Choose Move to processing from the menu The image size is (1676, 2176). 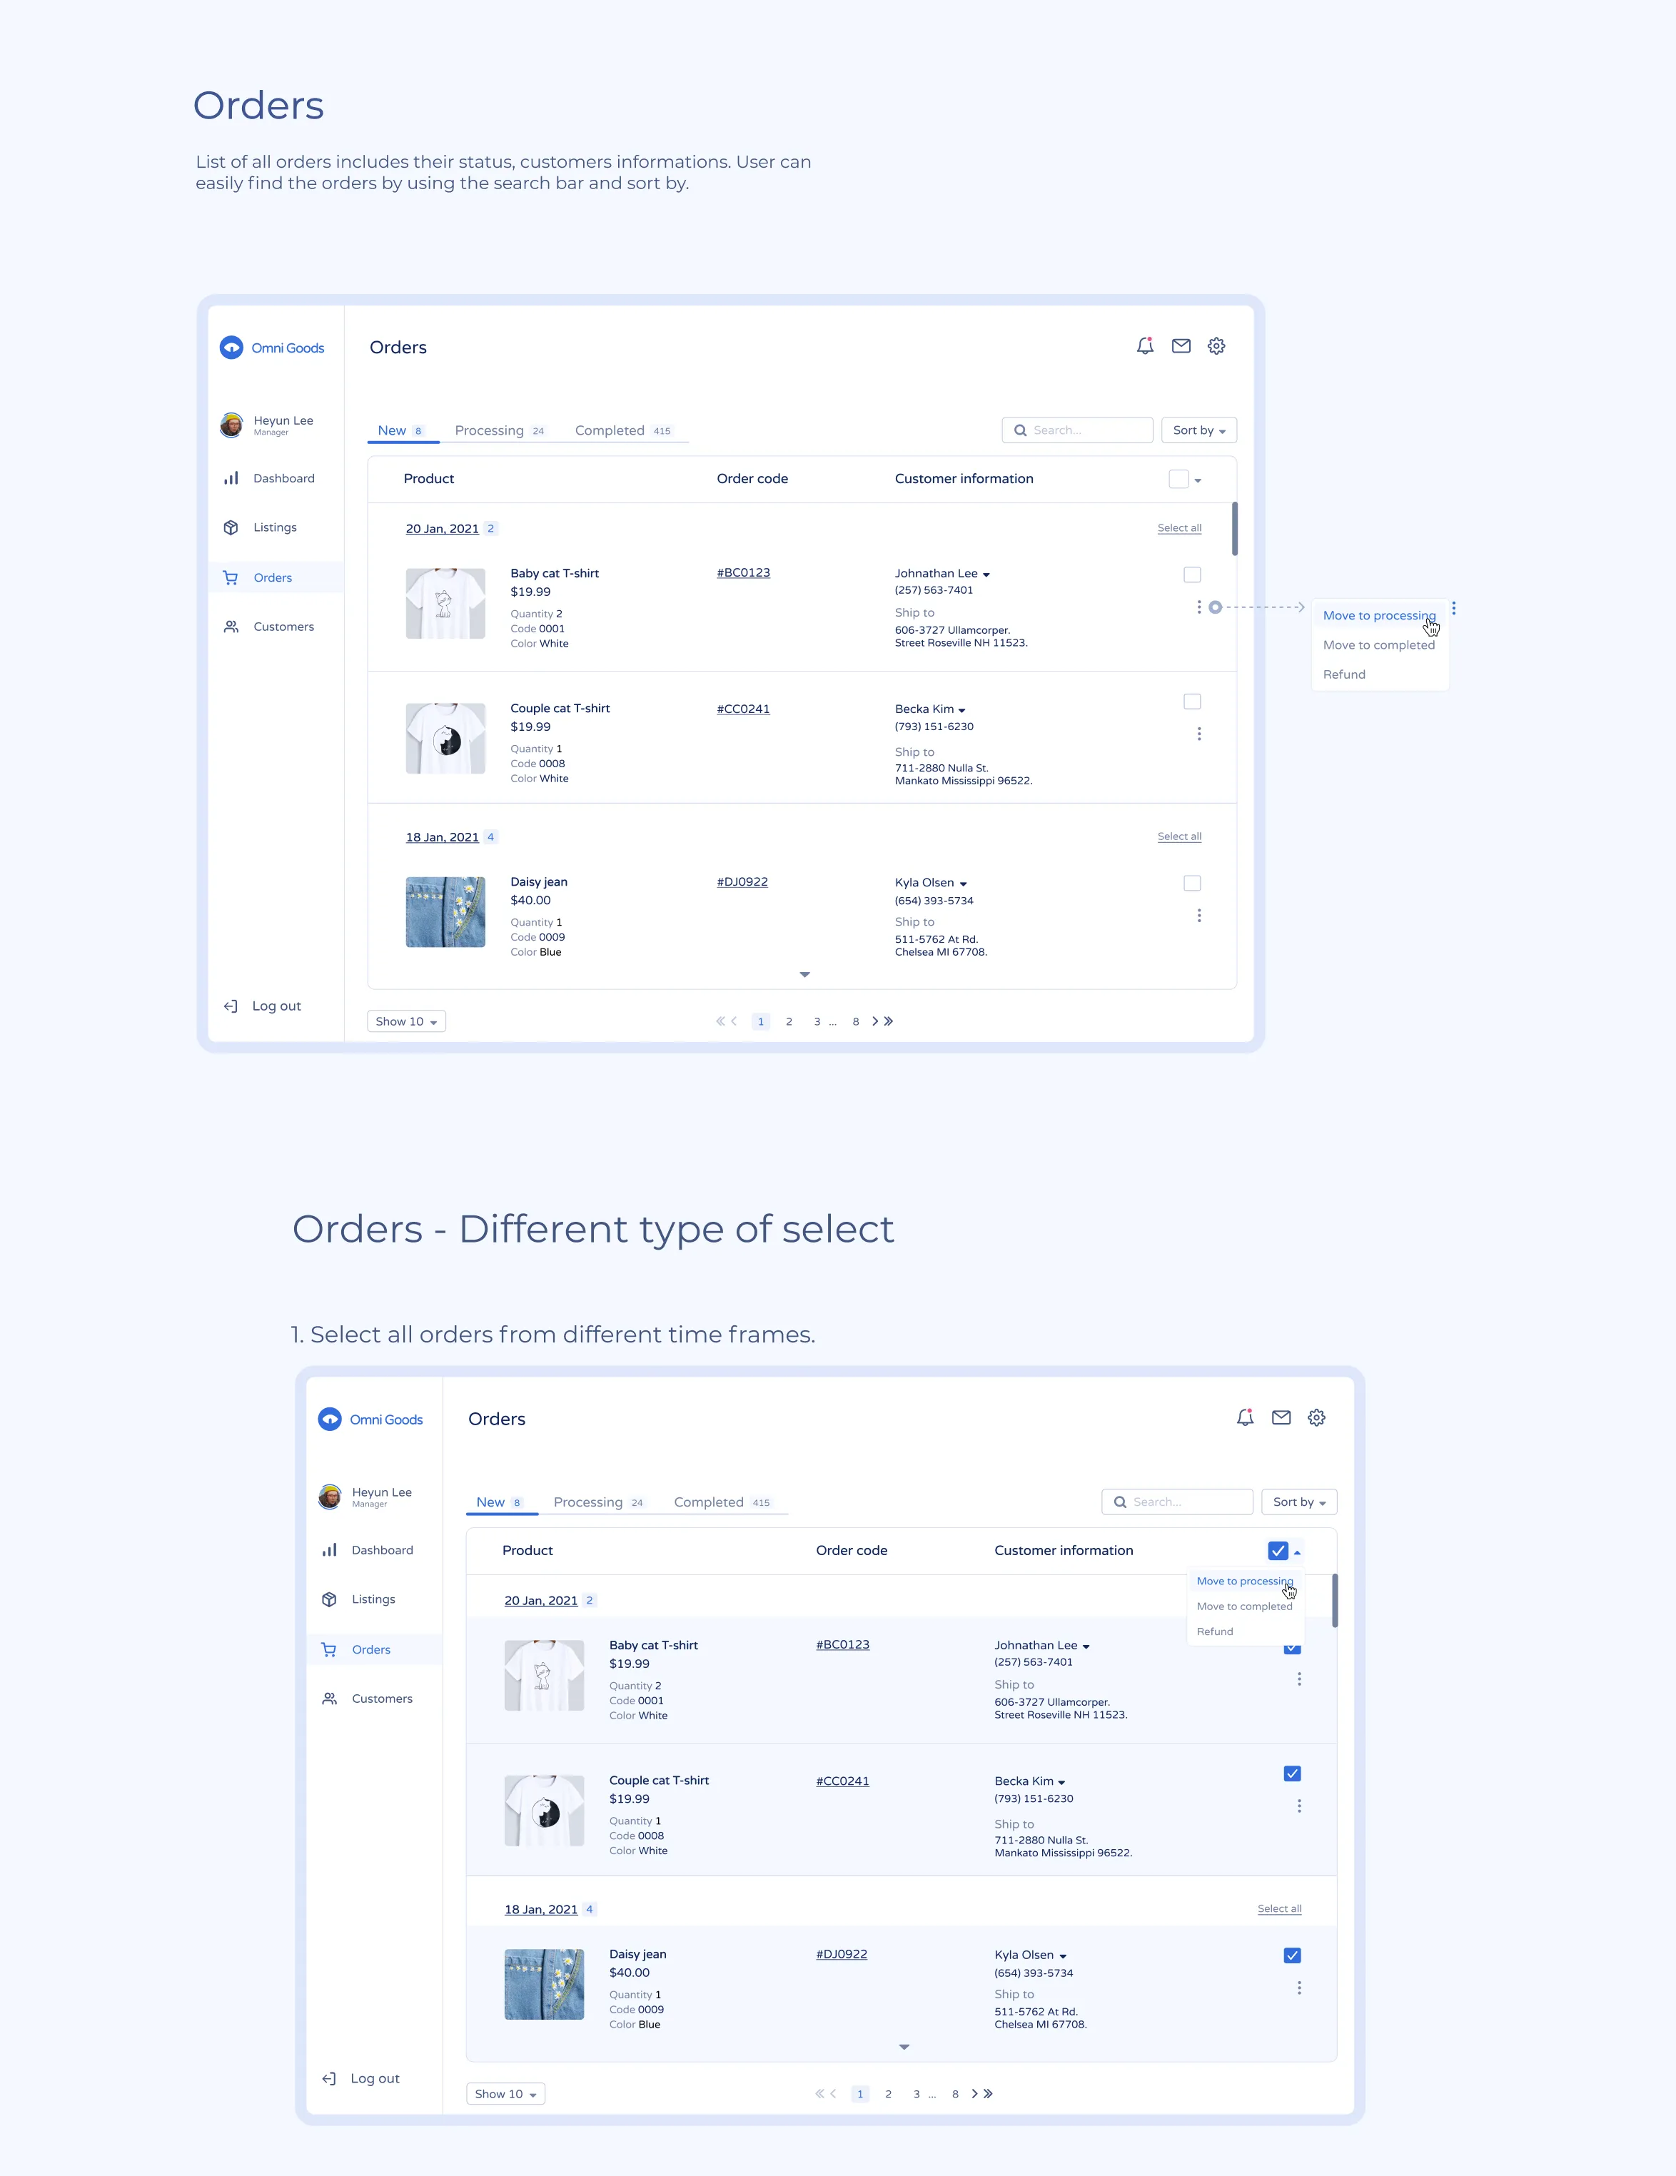click(x=1379, y=614)
